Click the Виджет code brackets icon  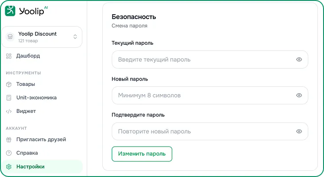(9, 112)
